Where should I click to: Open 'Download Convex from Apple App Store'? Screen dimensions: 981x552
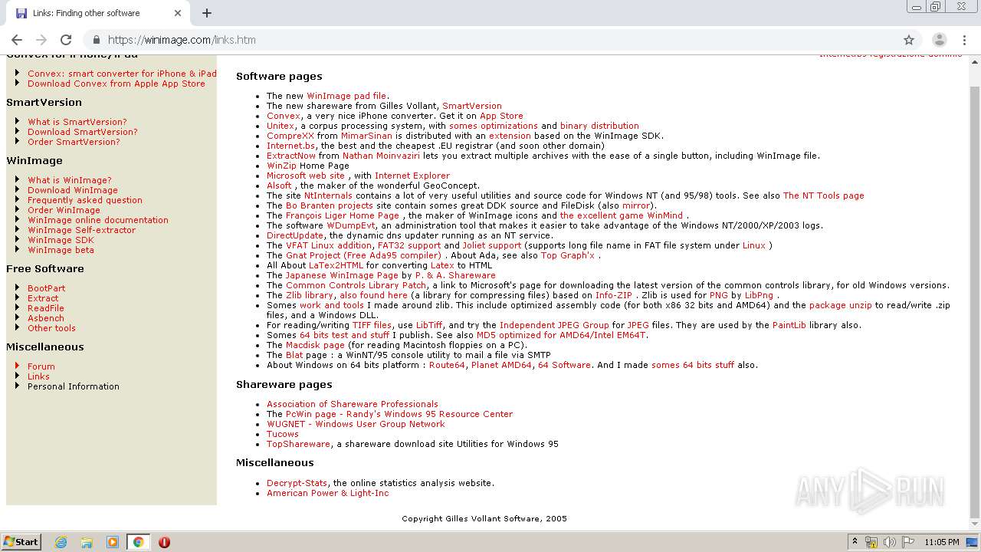pyautogui.click(x=116, y=84)
